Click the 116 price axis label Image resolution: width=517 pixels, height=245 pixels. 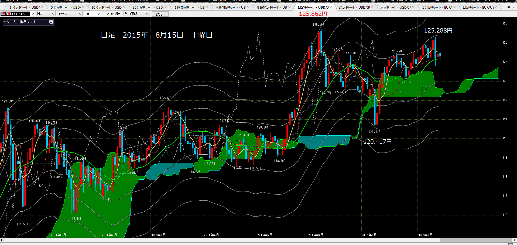tap(505, 215)
